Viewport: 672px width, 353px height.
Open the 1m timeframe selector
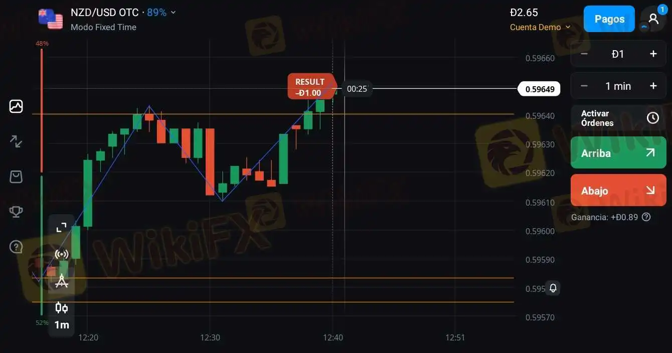click(62, 325)
